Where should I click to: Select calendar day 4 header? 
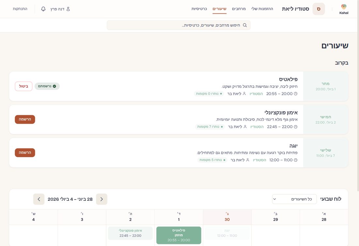coord(33,217)
